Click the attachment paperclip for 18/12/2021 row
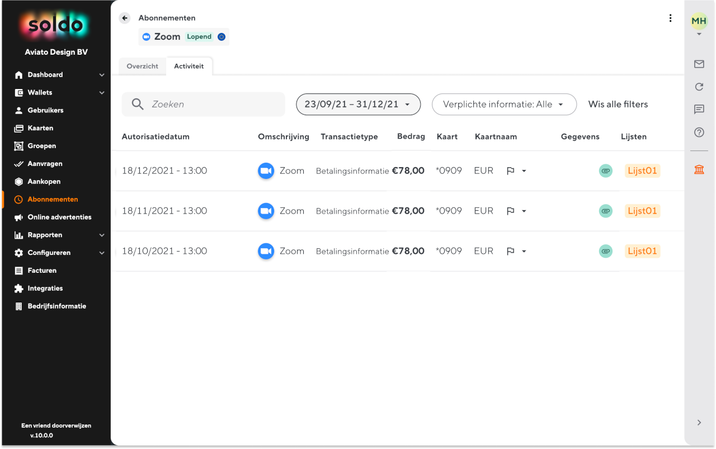This screenshot has width=716, height=449. coord(605,171)
